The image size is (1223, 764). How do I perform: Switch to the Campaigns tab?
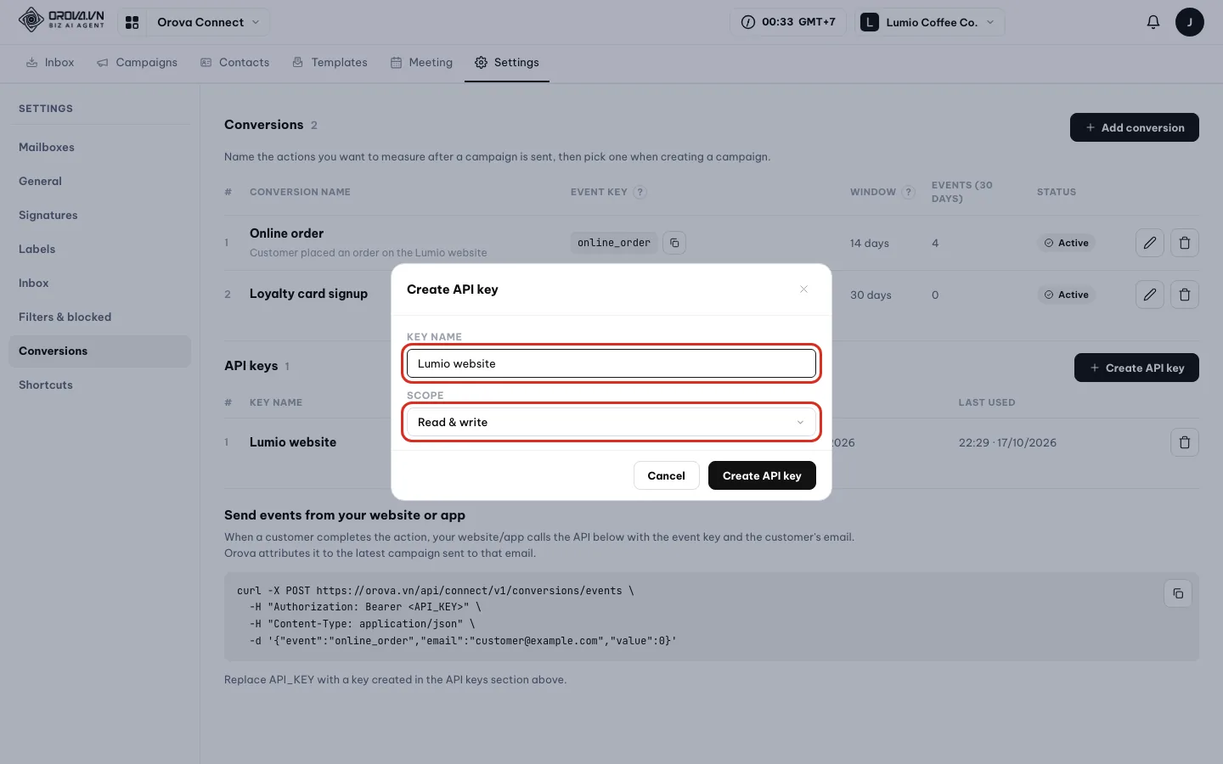(137, 63)
